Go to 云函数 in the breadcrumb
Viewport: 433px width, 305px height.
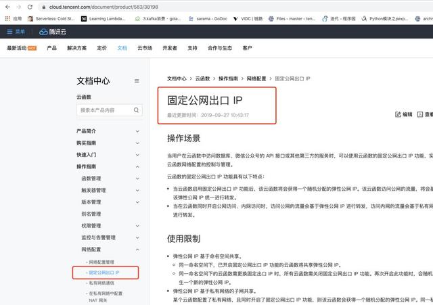pos(203,78)
